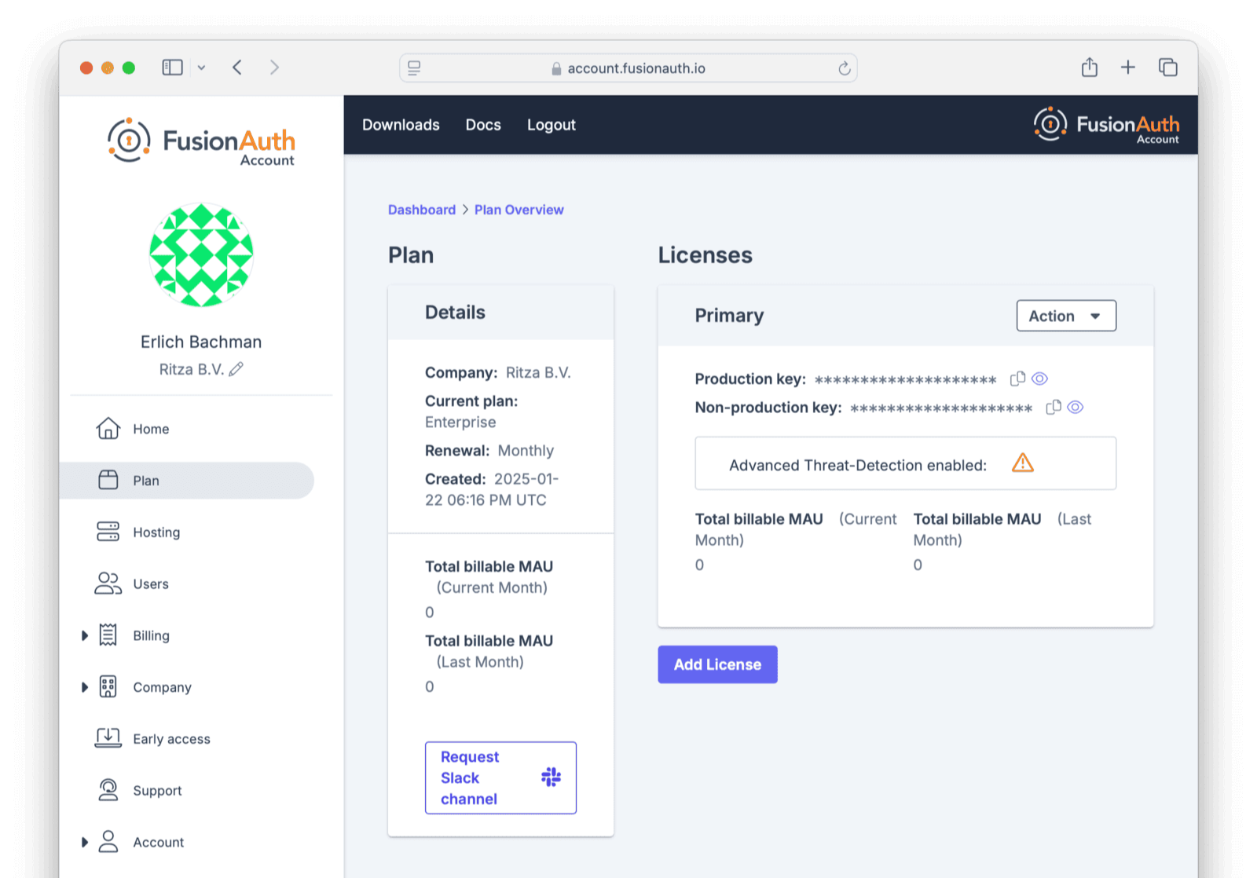
Task: Go to Hosting in the sidebar
Action: pos(156,532)
